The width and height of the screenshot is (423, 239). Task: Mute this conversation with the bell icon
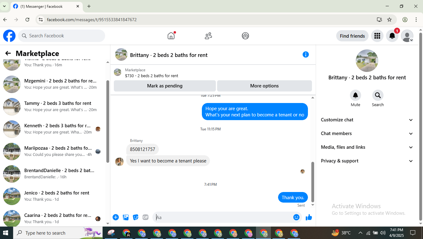point(356,95)
